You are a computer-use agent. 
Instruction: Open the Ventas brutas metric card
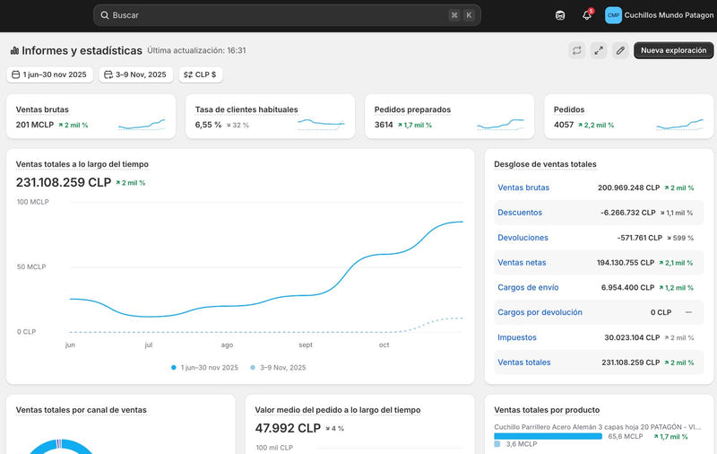click(x=91, y=117)
